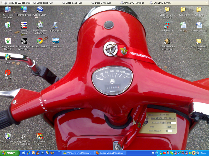Screen dimensions: 209x156
Task: Launch Internet Explorer from quick launch
Action: [x=28, y=153]
